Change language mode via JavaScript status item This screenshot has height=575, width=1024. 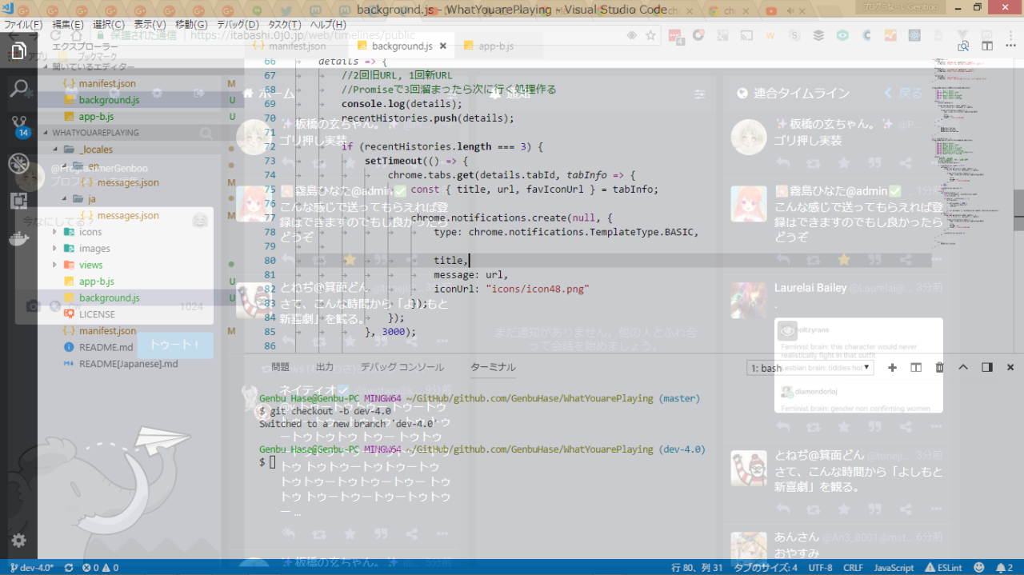coord(893,568)
